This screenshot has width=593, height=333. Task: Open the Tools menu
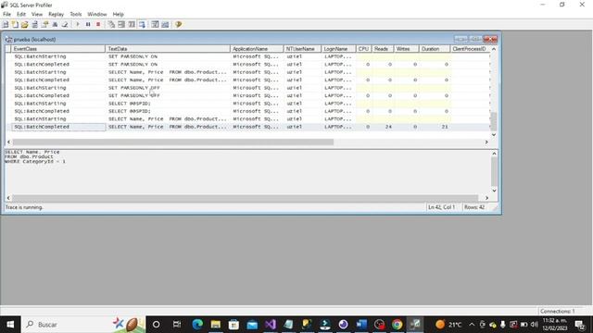76,15
